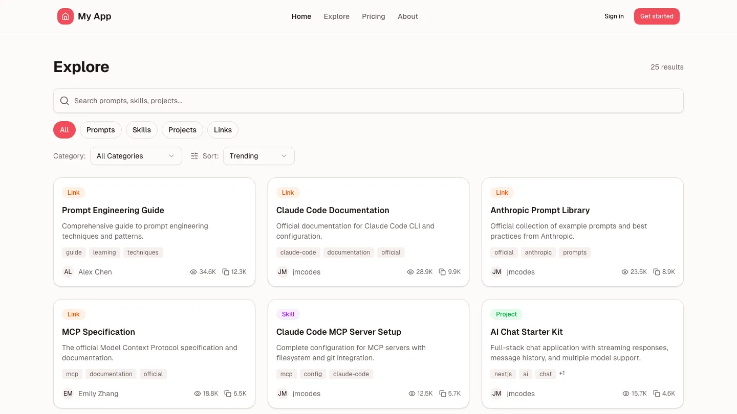Screen dimensions: 737x414
Task: Click copy icon on Claude Code Documentation card
Action: (x=442, y=272)
